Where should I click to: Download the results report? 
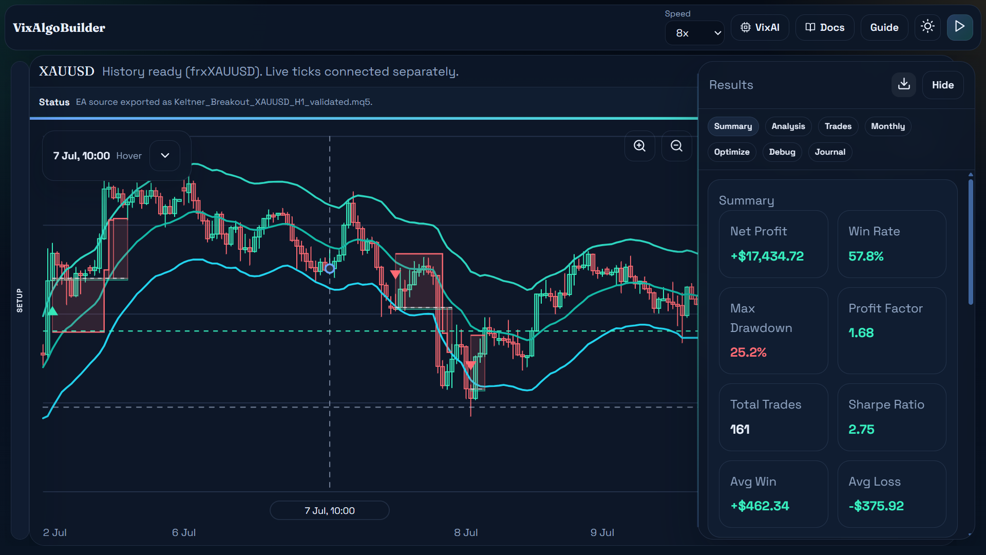(904, 85)
